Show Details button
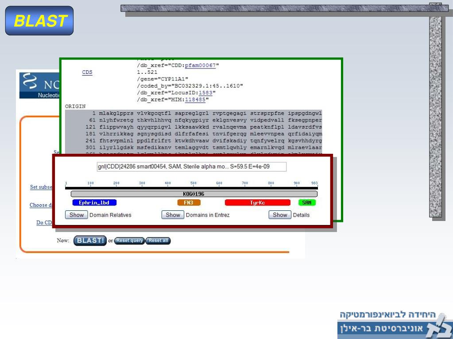Screen dimensions: 453x339 [x=280, y=215]
